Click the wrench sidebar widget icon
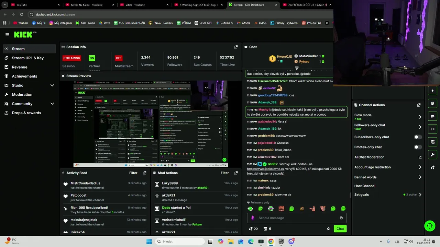The height and width of the screenshot is (247, 440). click(x=432, y=154)
